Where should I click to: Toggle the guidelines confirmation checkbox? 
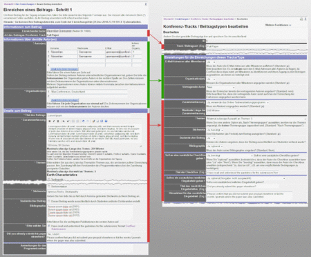click(x=49, y=226)
